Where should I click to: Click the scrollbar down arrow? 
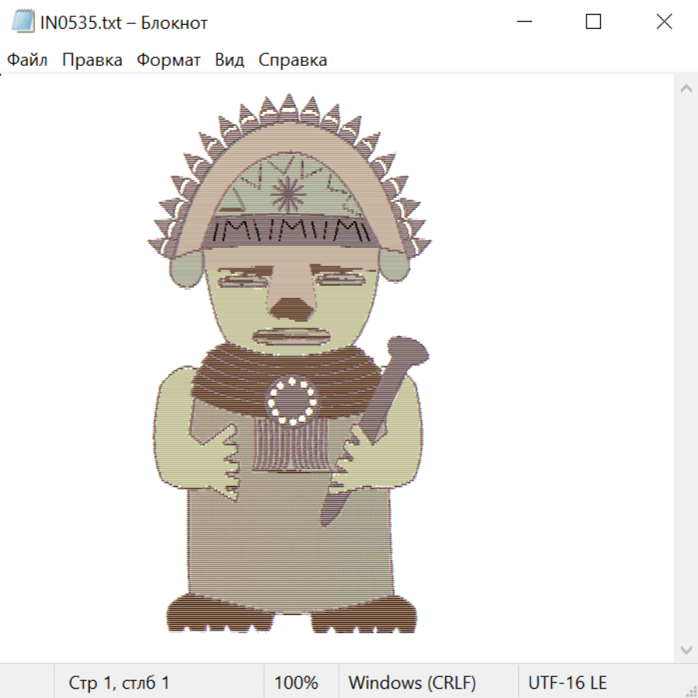coord(686,648)
